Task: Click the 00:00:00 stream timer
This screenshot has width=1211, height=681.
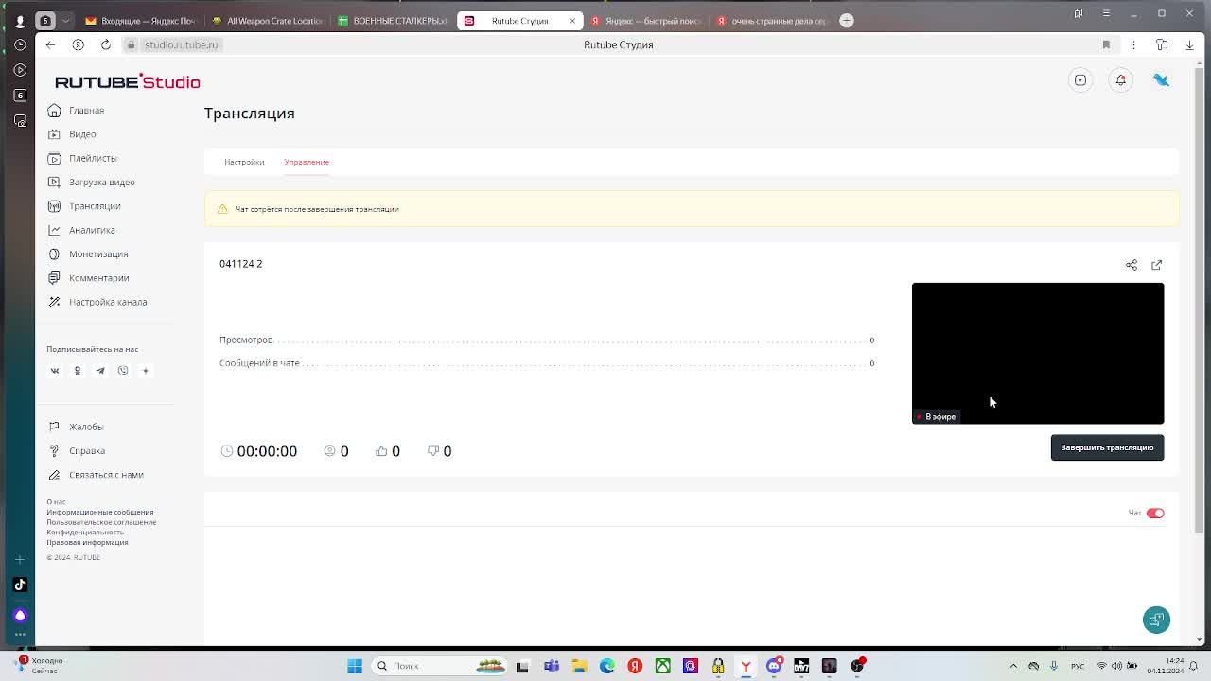Action: 259,451
